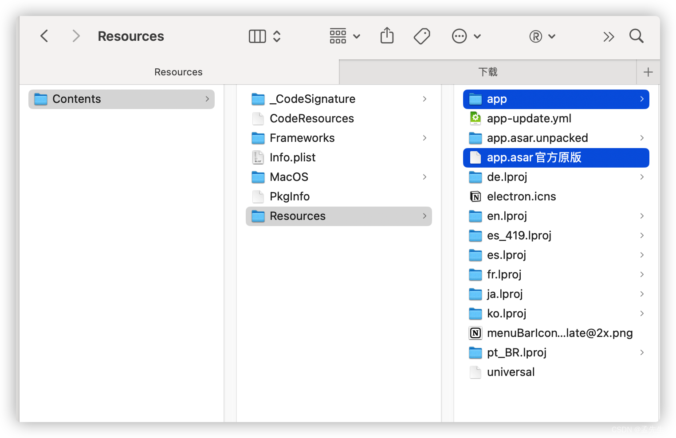Select the Contents folder

coord(122,99)
